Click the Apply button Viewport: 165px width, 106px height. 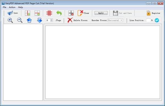pyautogui.click(x=101, y=13)
